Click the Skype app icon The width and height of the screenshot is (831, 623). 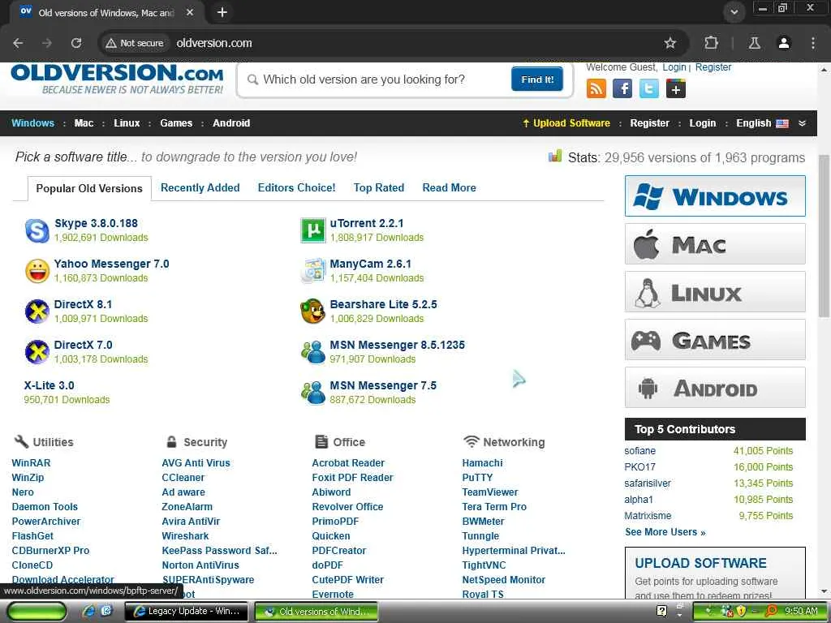click(x=37, y=230)
